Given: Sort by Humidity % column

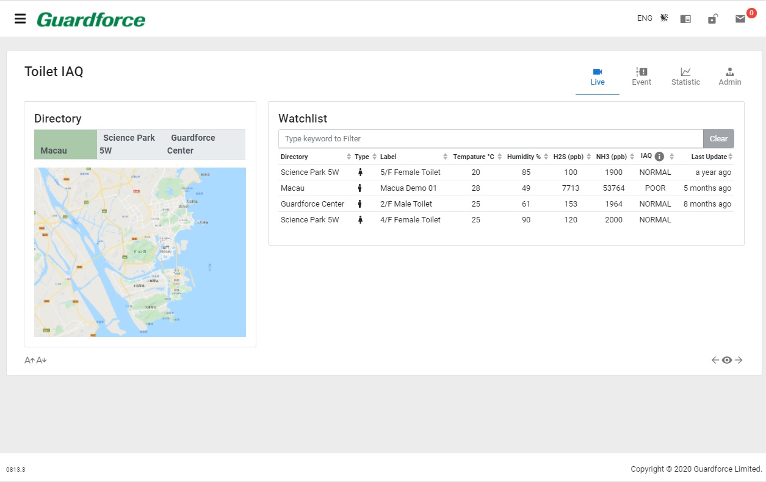Looking at the screenshot, I should [x=528, y=157].
